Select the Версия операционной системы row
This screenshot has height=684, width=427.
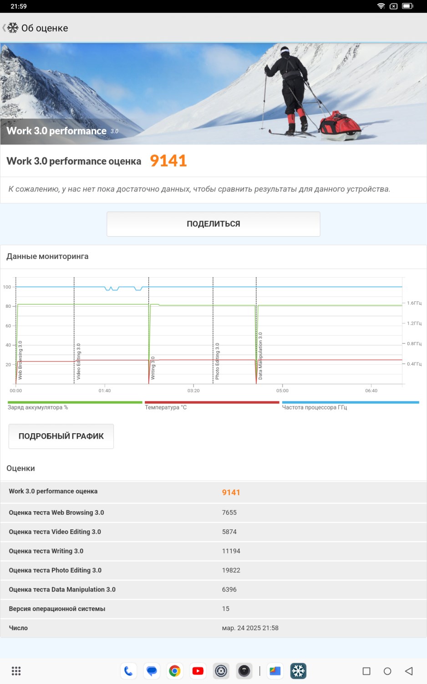click(213, 609)
